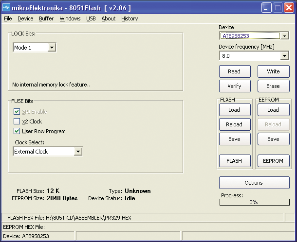Image resolution: width=297 pixels, height=242 pixels.
Task: Click the Erase button
Action: point(273,86)
